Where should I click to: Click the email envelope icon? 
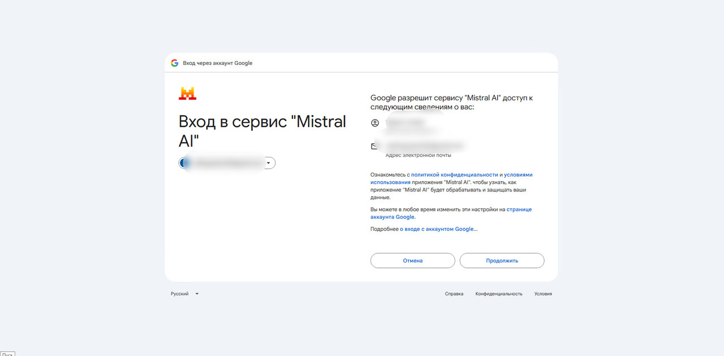click(374, 146)
